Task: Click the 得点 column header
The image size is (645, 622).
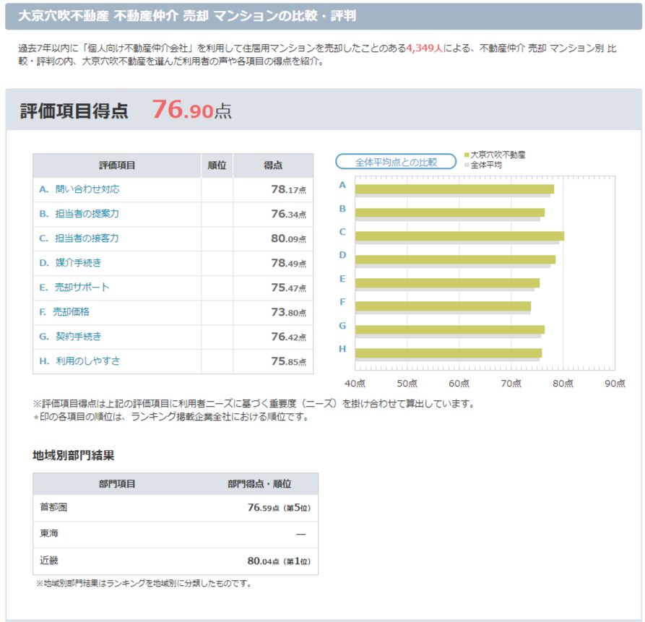Action: pos(273,165)
